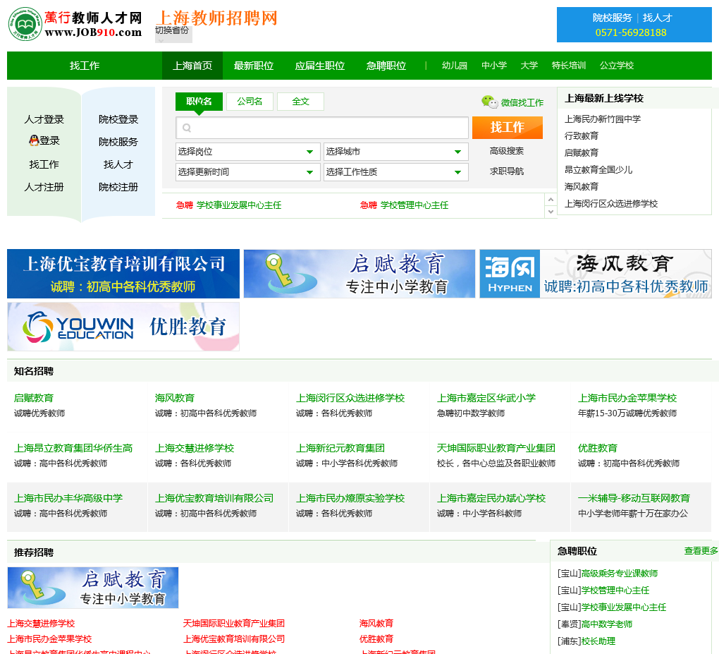This screenshot has width=719, height=654.
Task: Click the 高级搜索 link
Action: 507,151
